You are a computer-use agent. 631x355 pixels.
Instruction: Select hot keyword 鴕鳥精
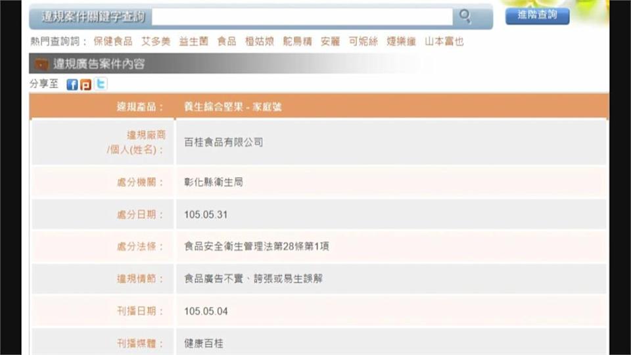(297, 41)
